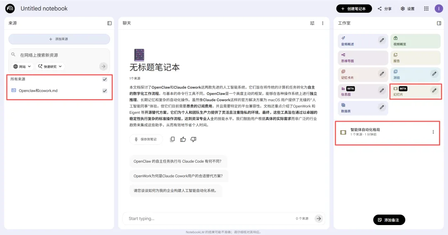Edit quiz settings with pencil icon

[434, 74]
